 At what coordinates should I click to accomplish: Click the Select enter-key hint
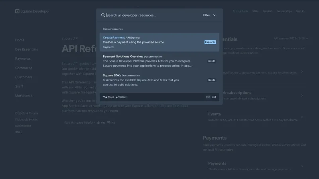tap(121, 97)
